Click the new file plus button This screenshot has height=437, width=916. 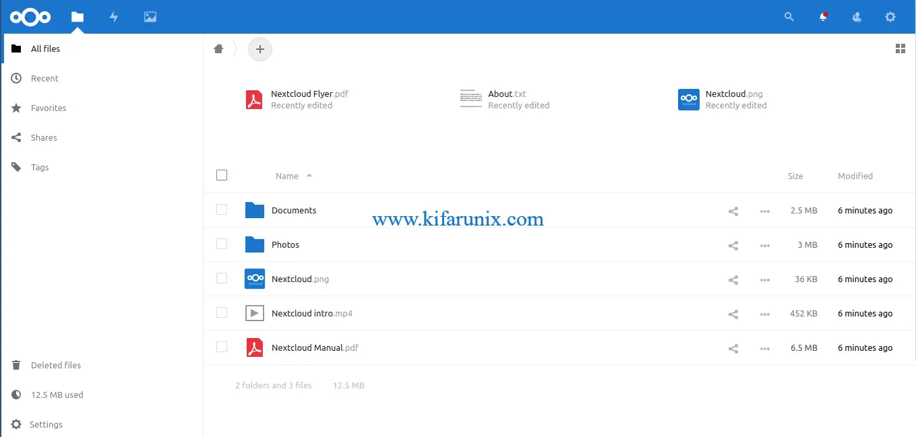click(260, 49)
